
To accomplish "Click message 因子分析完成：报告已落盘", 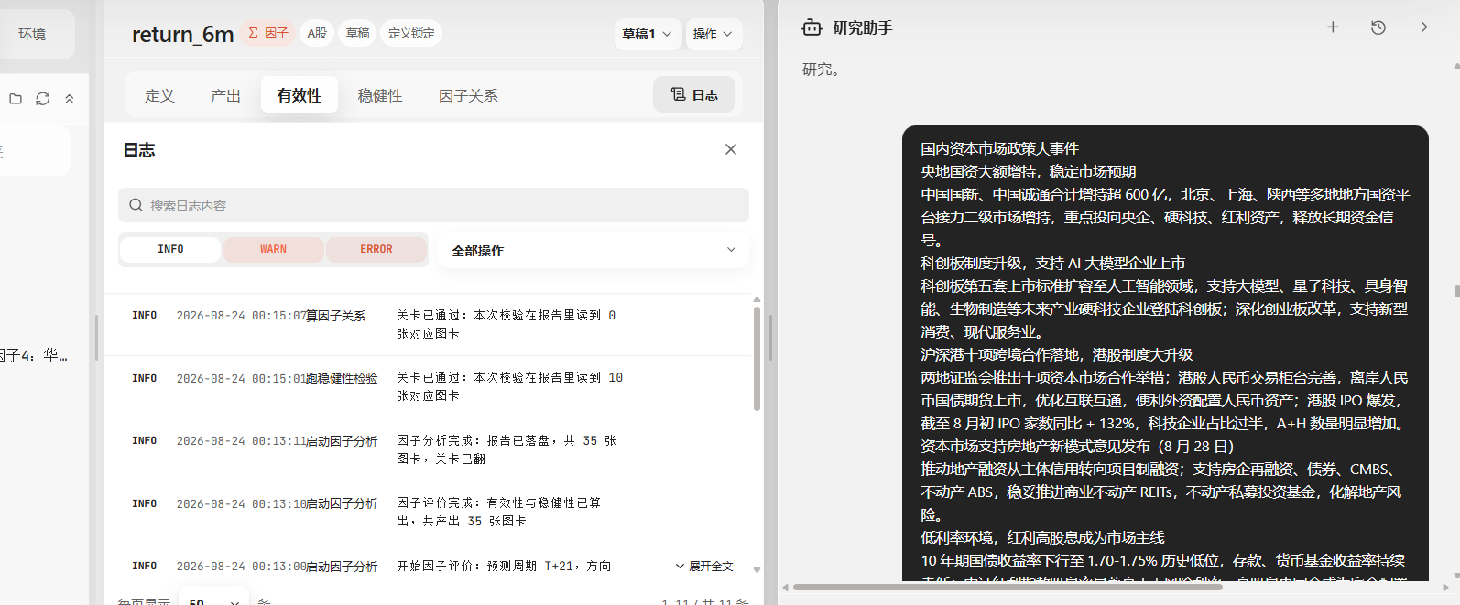I will point(507,449).
